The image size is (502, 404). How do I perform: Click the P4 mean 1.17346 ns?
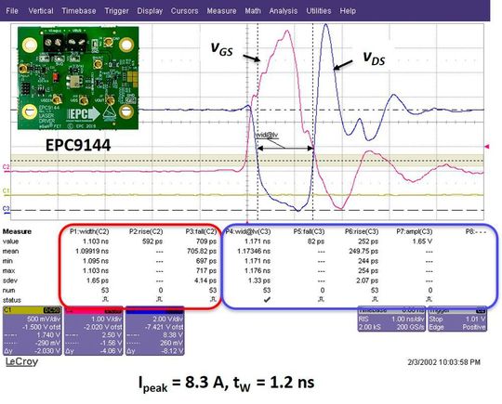pos(254,252)
